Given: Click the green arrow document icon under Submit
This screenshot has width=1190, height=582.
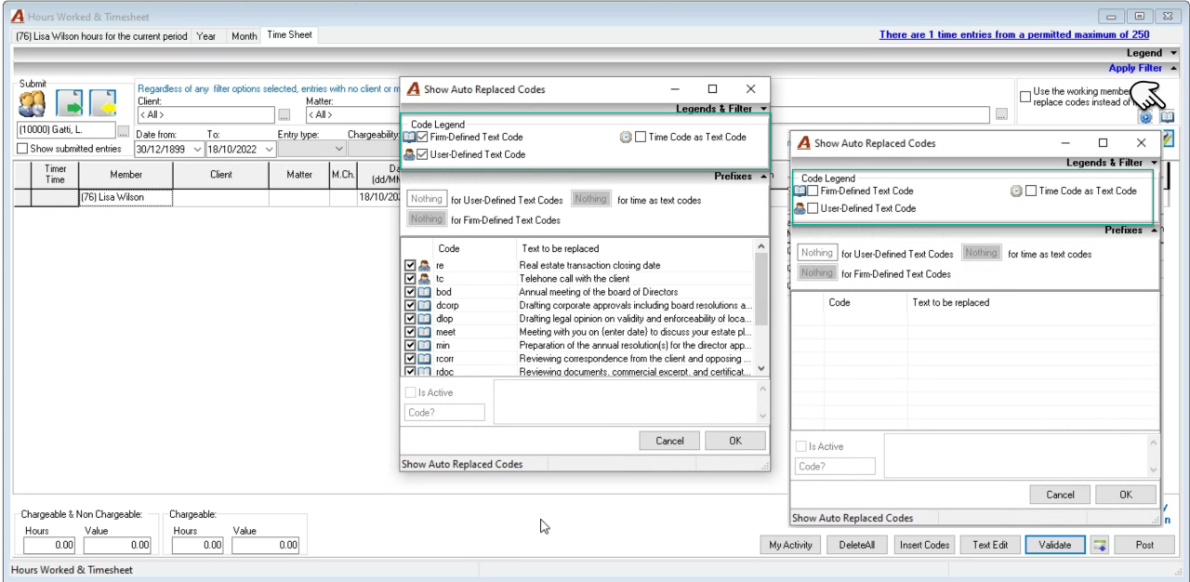Looking at the screenshot, I should coord(70,102).
